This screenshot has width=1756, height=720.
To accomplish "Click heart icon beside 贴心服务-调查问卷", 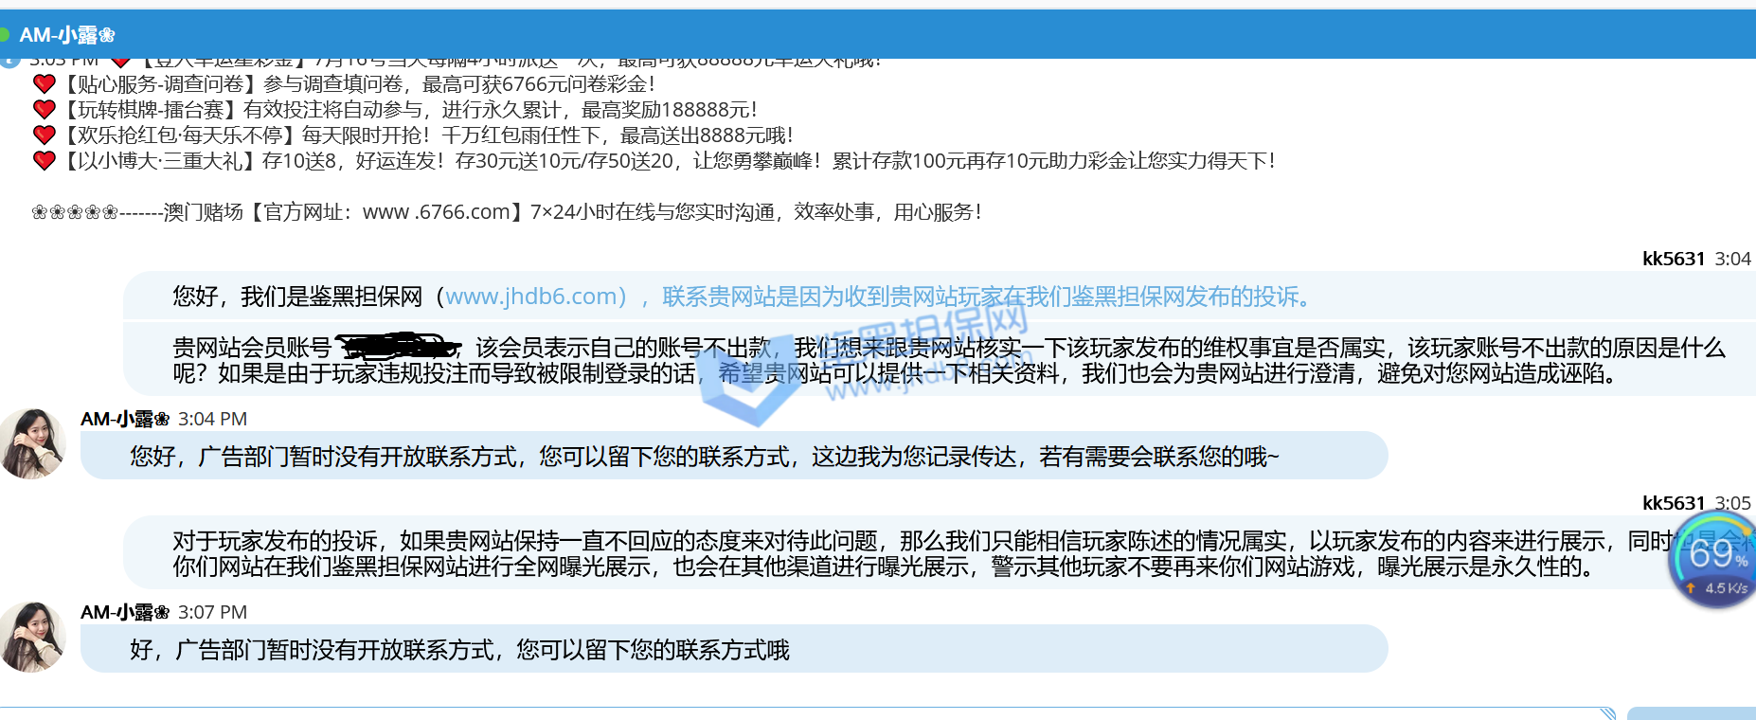I will pyautogui.click(x=45, y=84).
